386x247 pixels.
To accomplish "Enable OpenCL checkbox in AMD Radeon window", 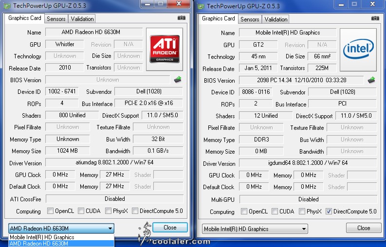I will 50,211.
